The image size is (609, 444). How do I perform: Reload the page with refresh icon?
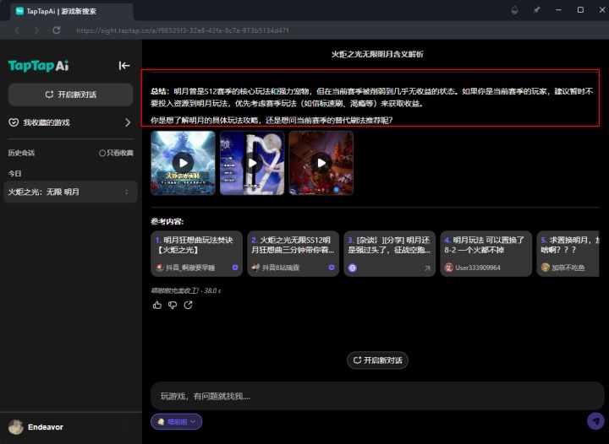point(57,30)
